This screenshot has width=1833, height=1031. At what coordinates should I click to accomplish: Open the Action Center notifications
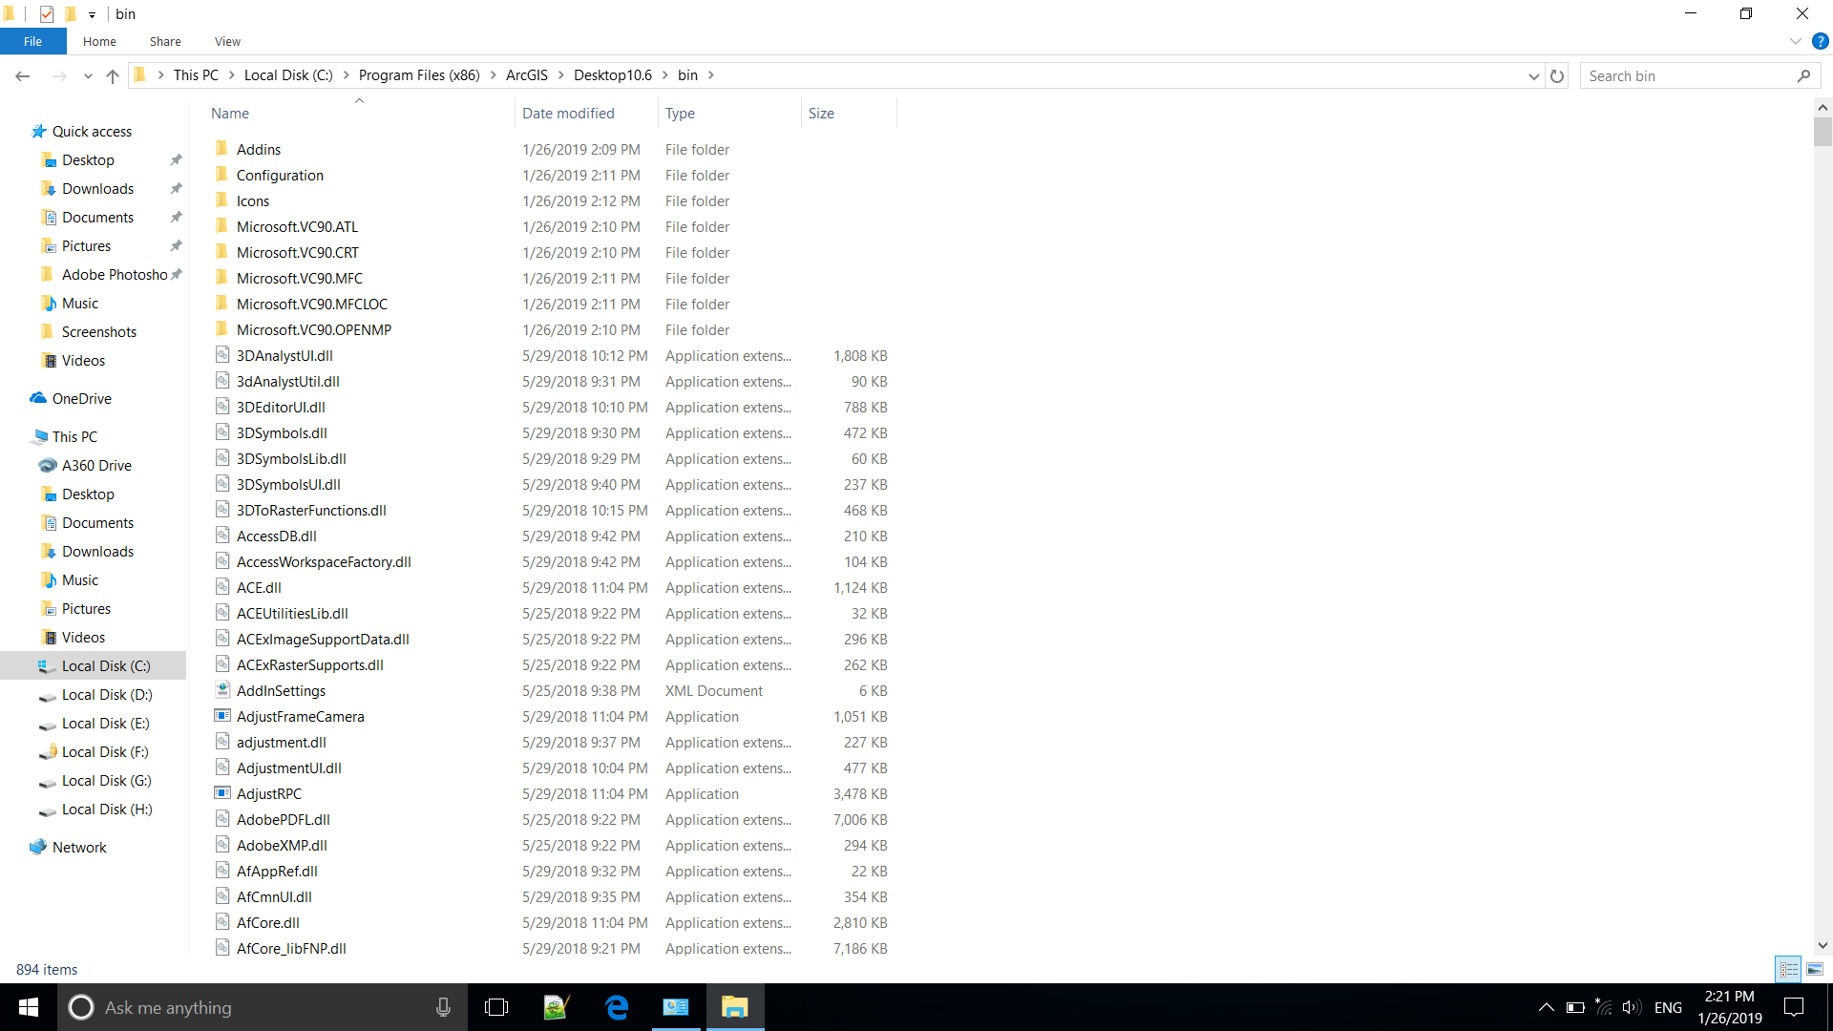click(1794, 1007)
